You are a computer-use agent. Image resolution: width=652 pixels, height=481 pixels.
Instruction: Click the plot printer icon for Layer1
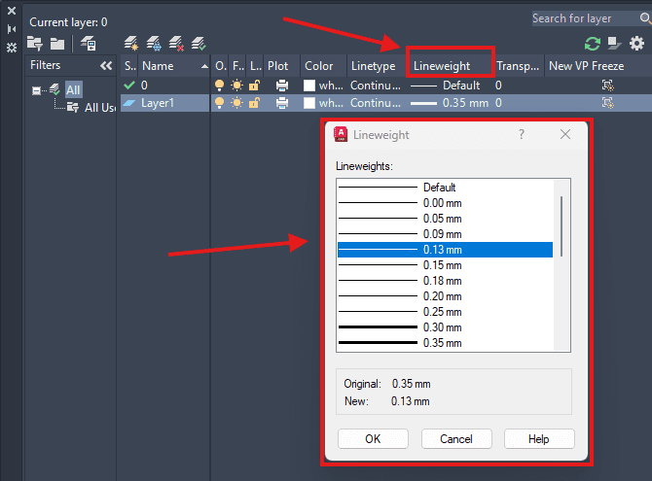click(x=282, y=102)
